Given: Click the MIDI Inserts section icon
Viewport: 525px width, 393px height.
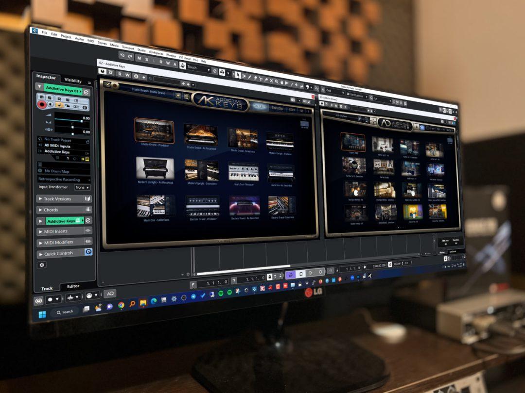Looking at the screenshot, I should coord(88,230).
